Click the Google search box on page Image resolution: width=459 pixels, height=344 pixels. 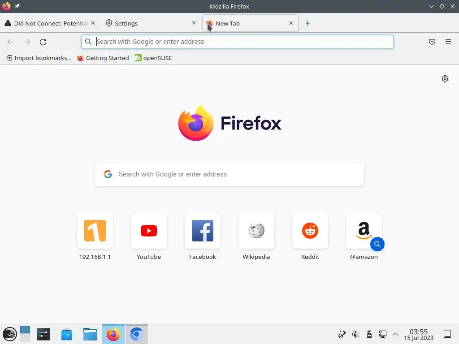pyautogui.click(x=229, y=174)
